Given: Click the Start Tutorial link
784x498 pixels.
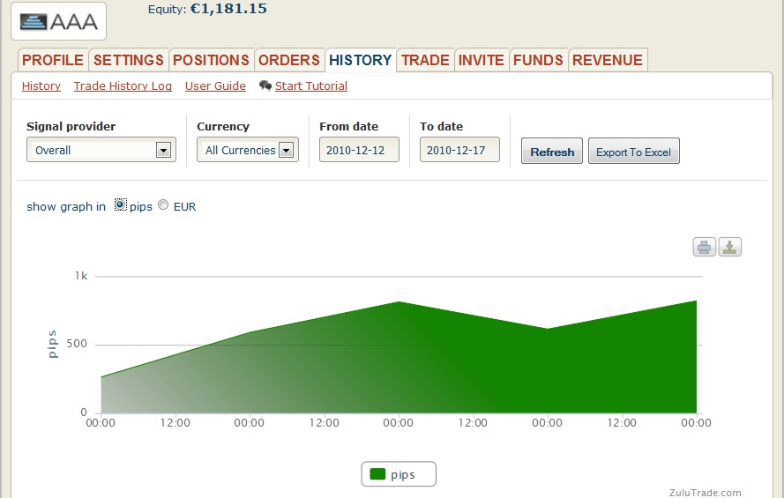Looking at the screenshot, I should (311, 85).
